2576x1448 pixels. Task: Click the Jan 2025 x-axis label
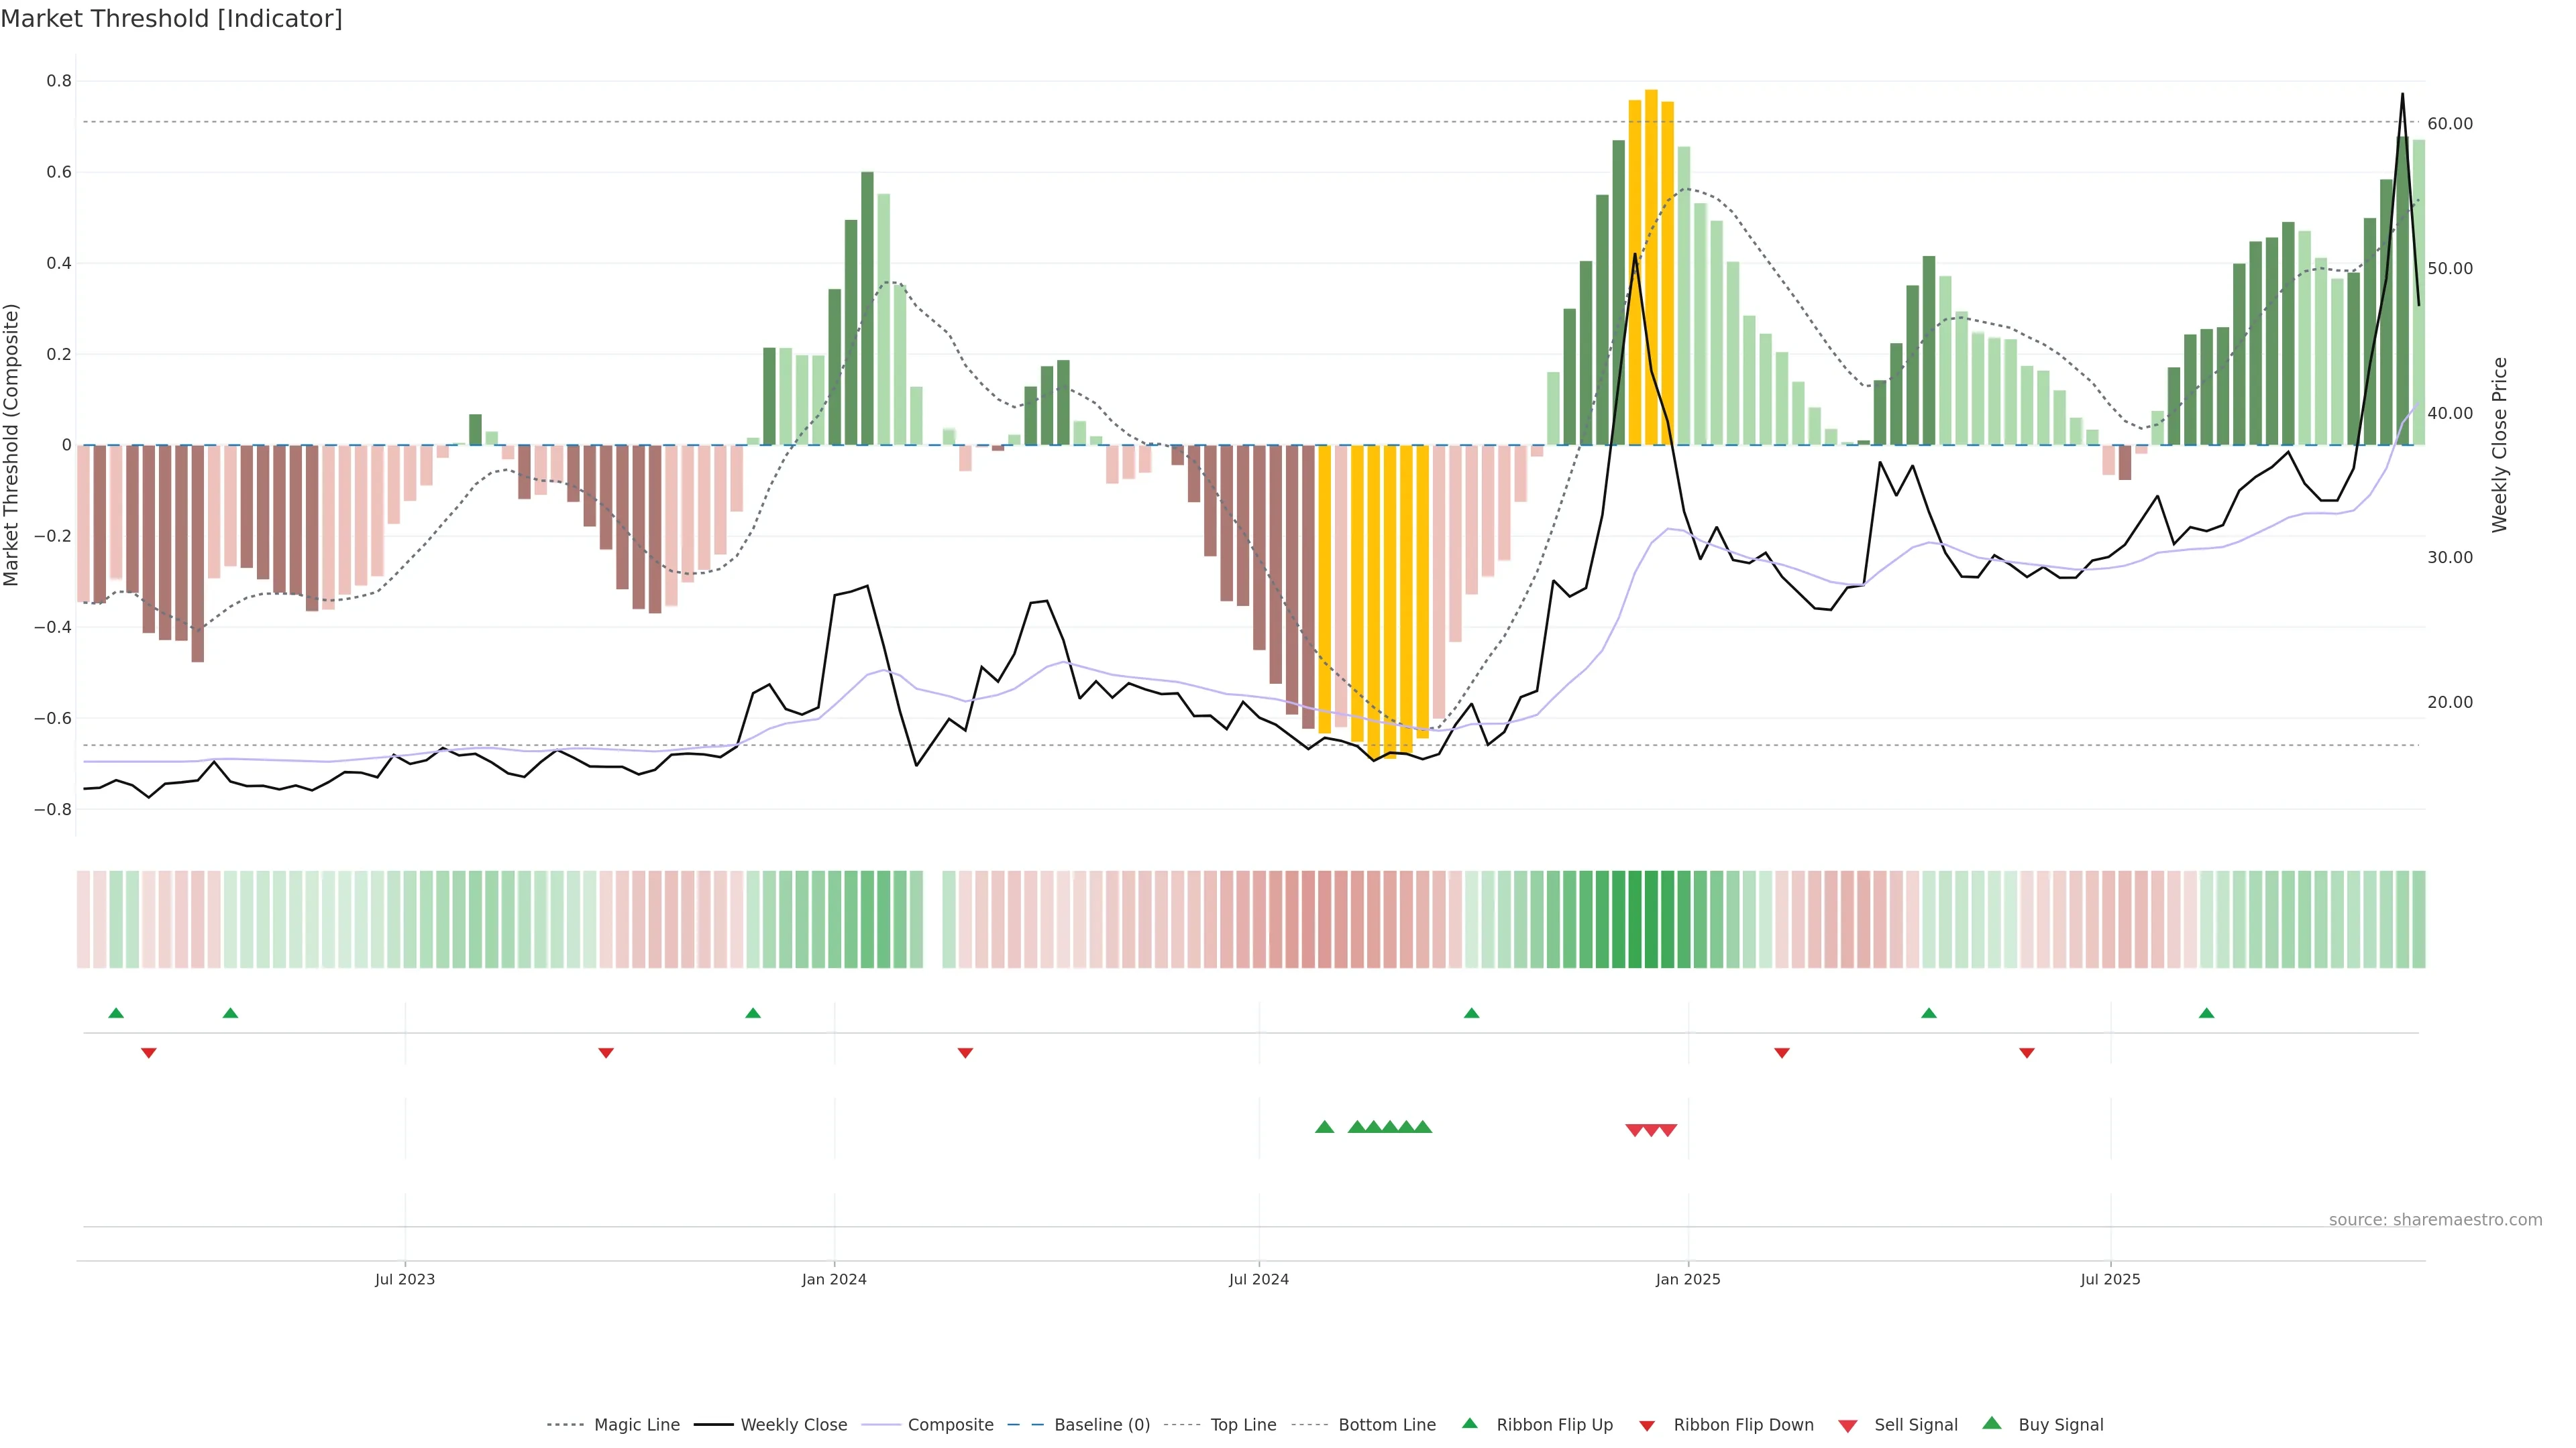(x=1688, y=1279)
